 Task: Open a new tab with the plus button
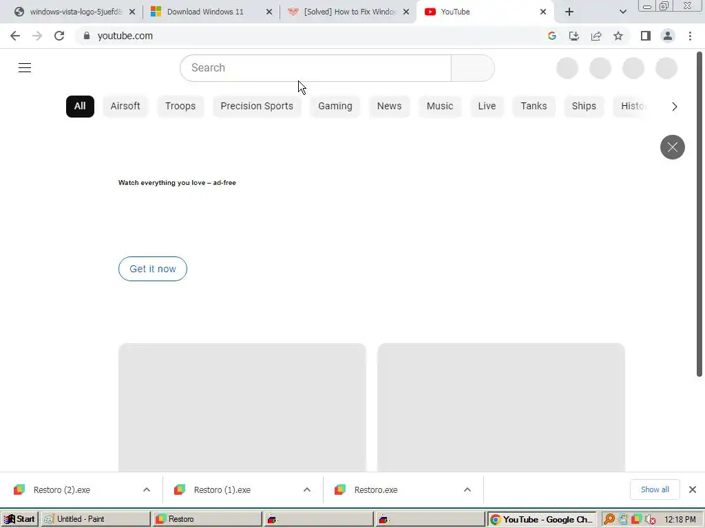(569, 12)
